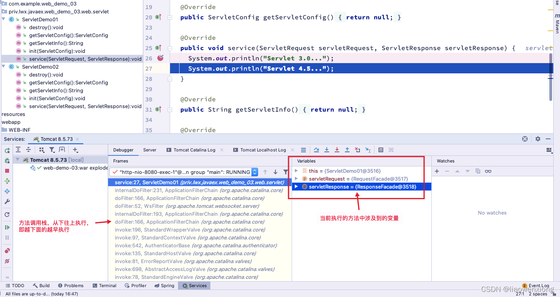Unfold getServletConfig method on line 20
Image resolution: width=560 pixels, height=297 pixels.
point(170,17)
